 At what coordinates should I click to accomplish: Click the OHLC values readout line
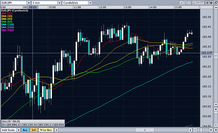(33, 125)
